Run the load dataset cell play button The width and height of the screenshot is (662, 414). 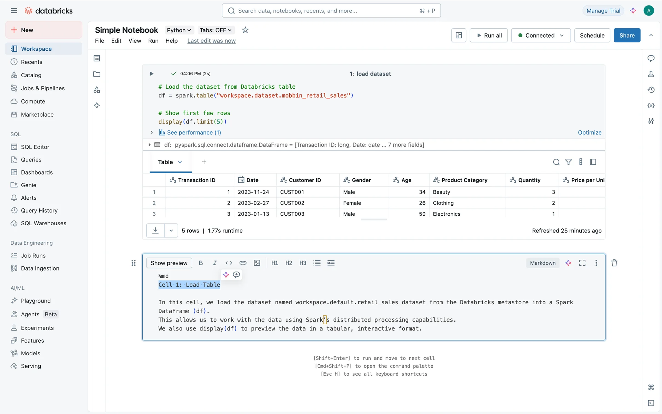(151, 73)
